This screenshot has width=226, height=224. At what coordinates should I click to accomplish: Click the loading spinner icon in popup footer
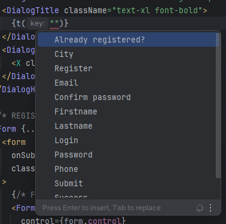click(200, 208)
